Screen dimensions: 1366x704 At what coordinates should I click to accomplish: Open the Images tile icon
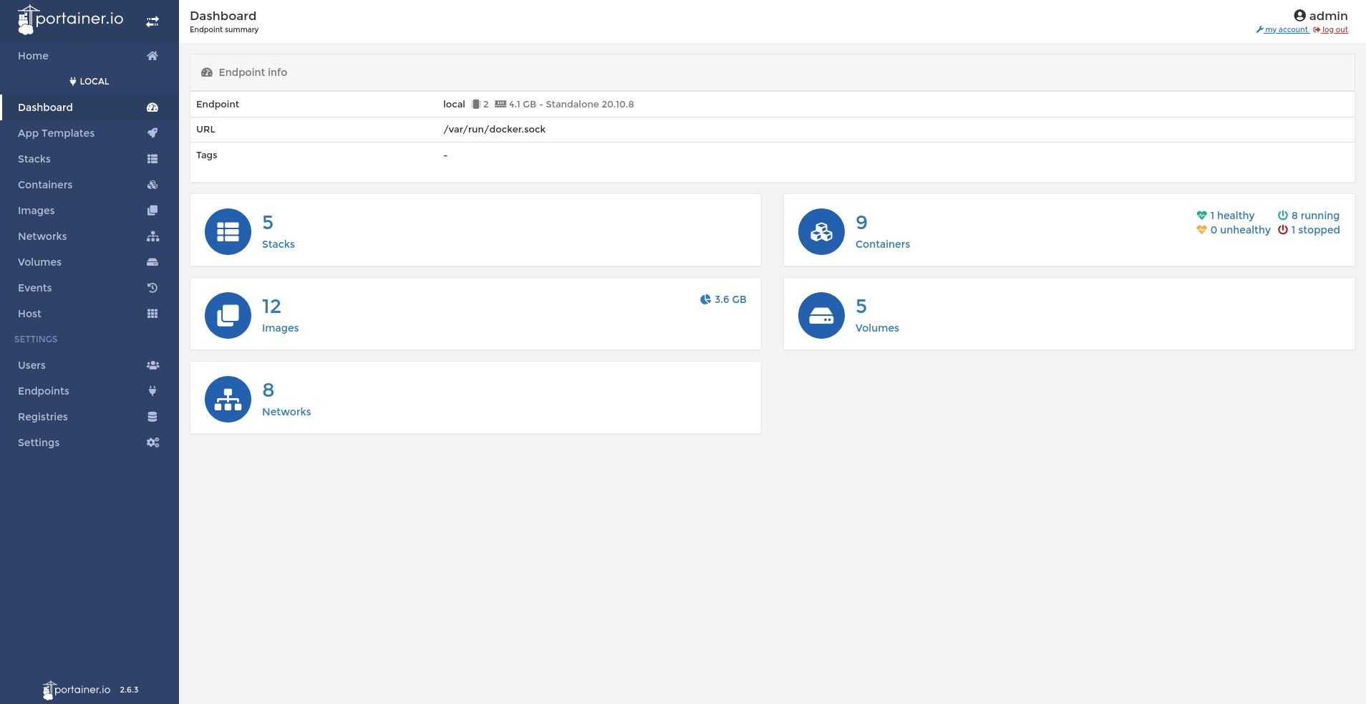point(228,315)
